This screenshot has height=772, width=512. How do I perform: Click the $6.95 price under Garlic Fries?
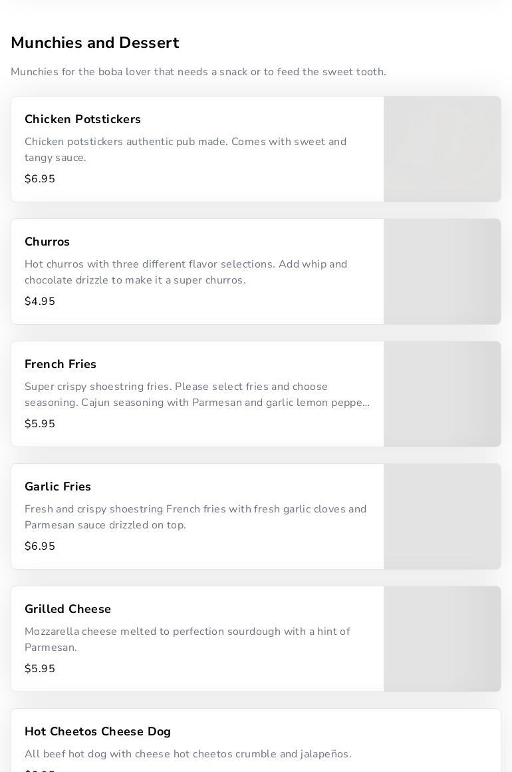[x=40, y=546]
